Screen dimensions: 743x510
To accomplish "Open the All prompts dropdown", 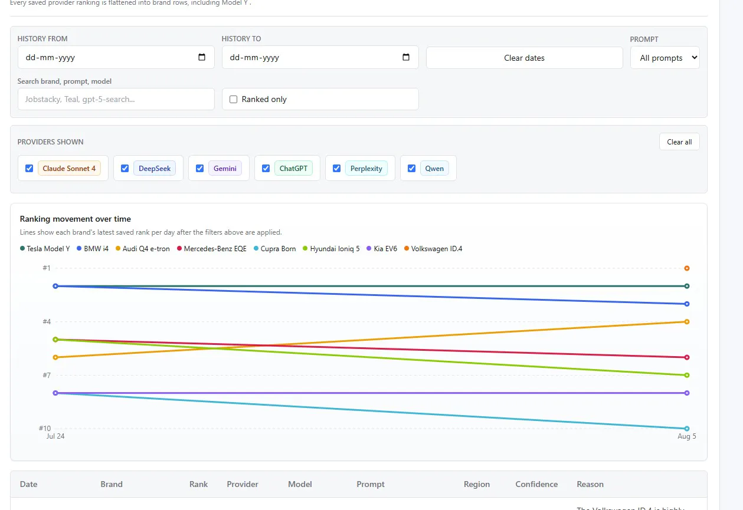I will pyautogui.click(x=665, y=58).
